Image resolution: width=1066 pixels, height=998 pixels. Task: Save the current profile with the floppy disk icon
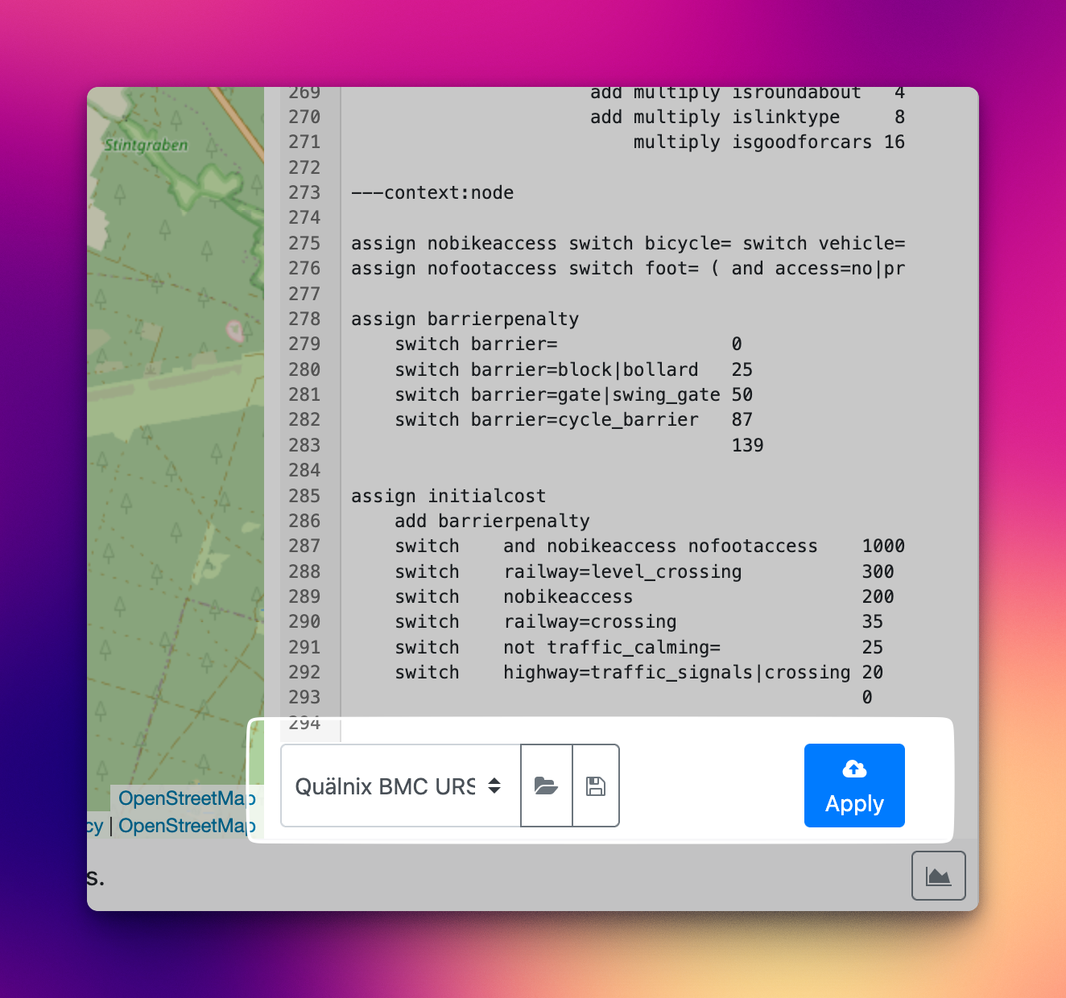[x=596, y=786]
